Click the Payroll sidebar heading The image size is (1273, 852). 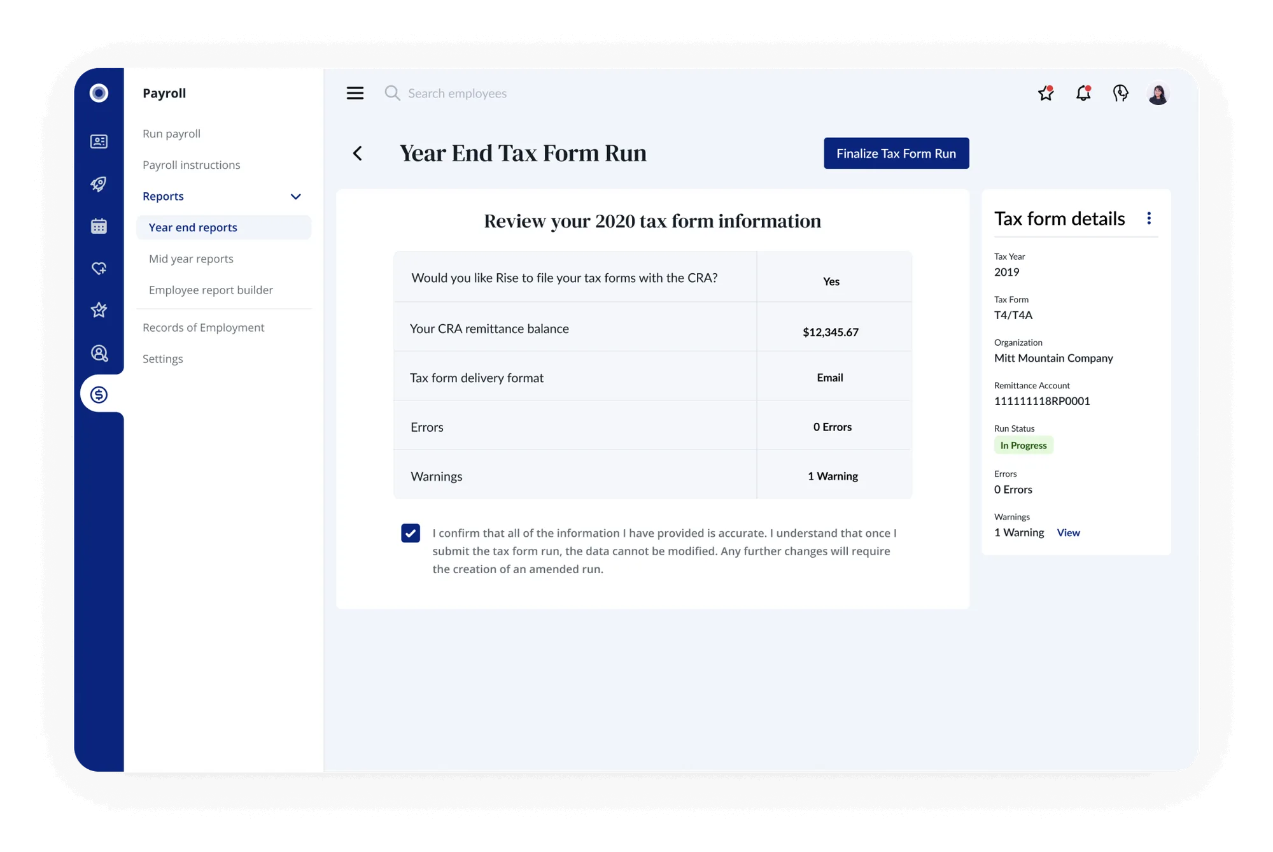click(164, 93)
